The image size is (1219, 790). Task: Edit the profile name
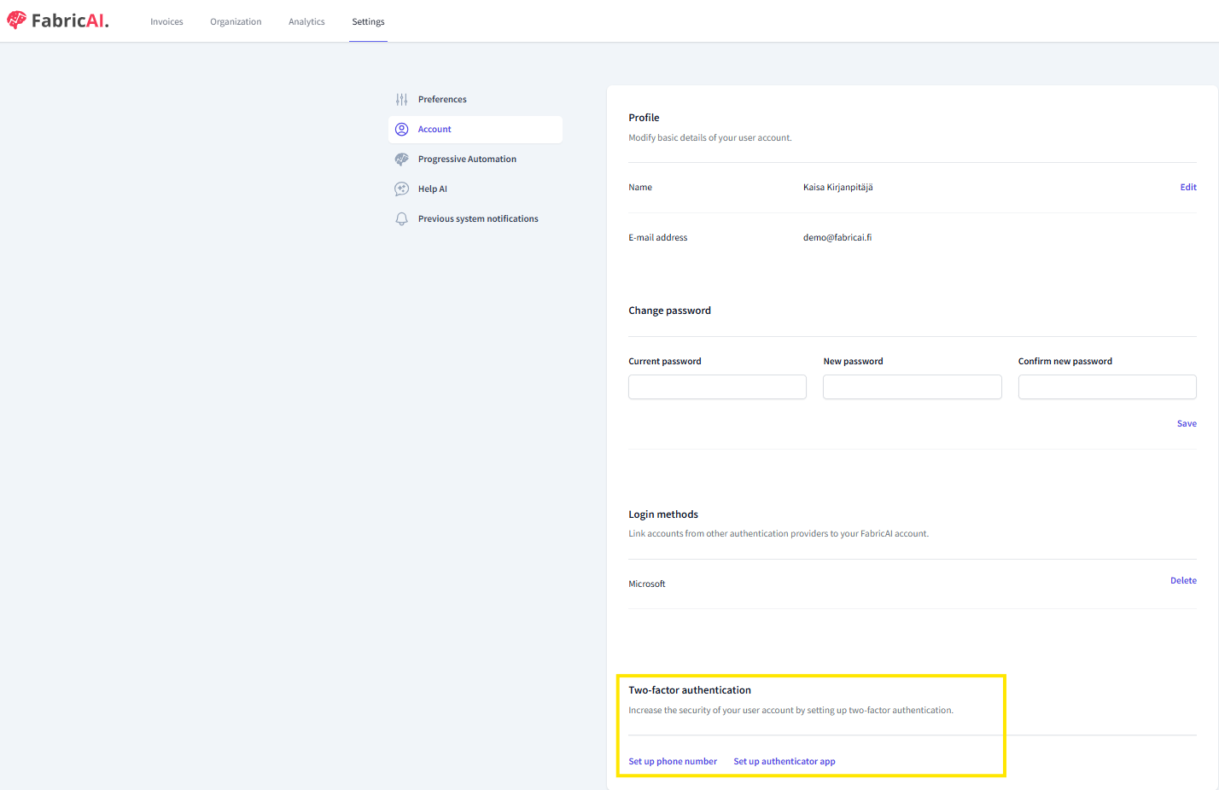point(1188,188)
